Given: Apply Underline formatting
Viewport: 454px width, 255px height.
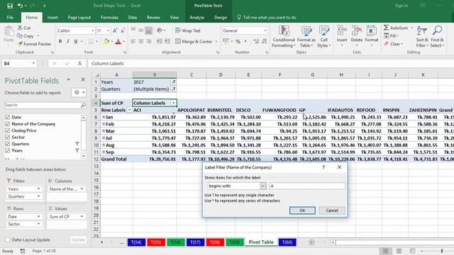Looking at the screenshot, I should coord(76,41).
